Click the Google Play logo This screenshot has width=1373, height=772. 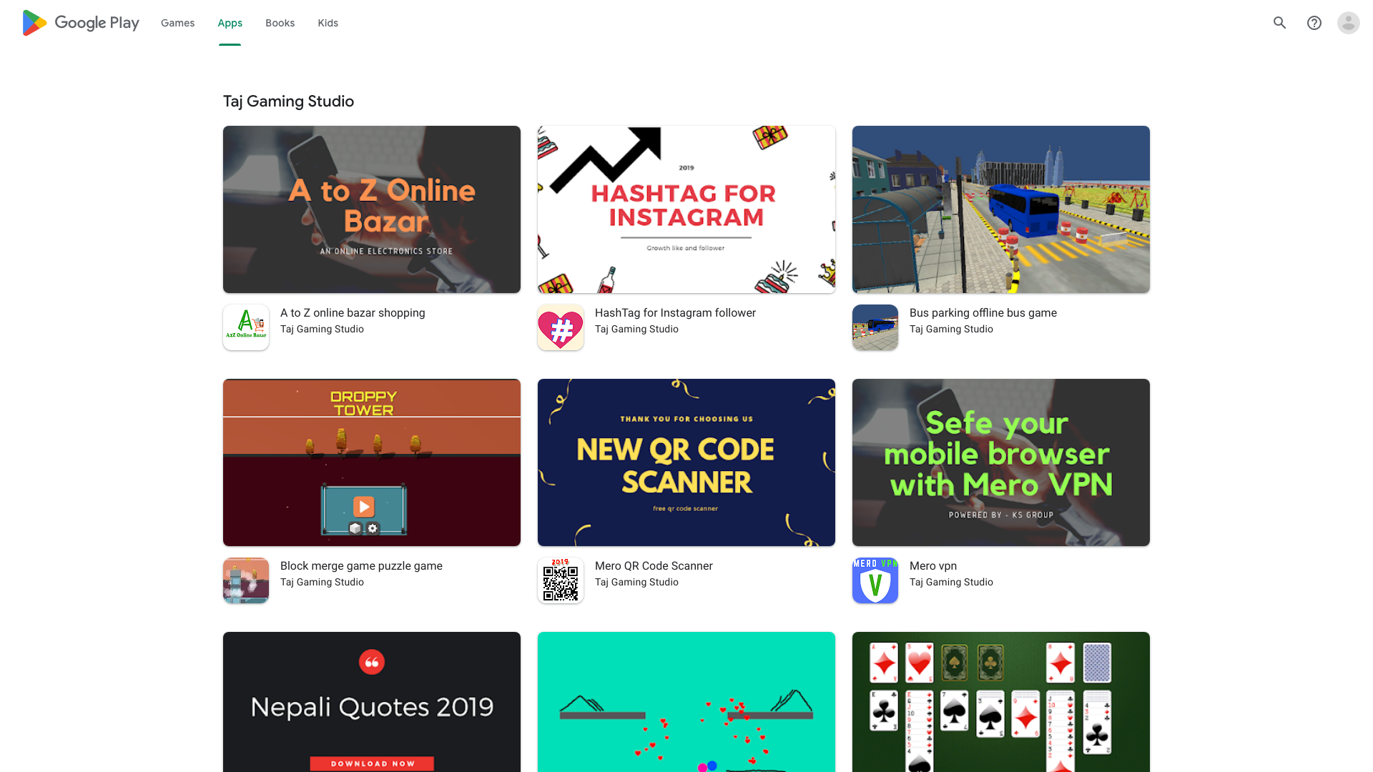pos(80,23)
